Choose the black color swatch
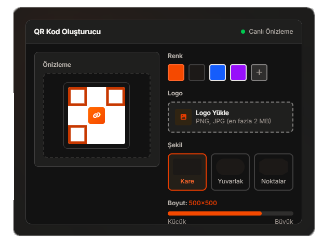Screen dimensions: 323x243 197,73
